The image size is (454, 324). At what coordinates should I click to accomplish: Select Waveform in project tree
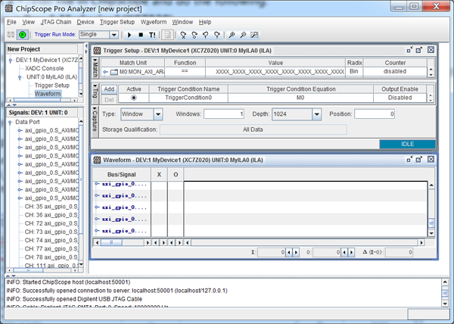(x=48, y=94)
